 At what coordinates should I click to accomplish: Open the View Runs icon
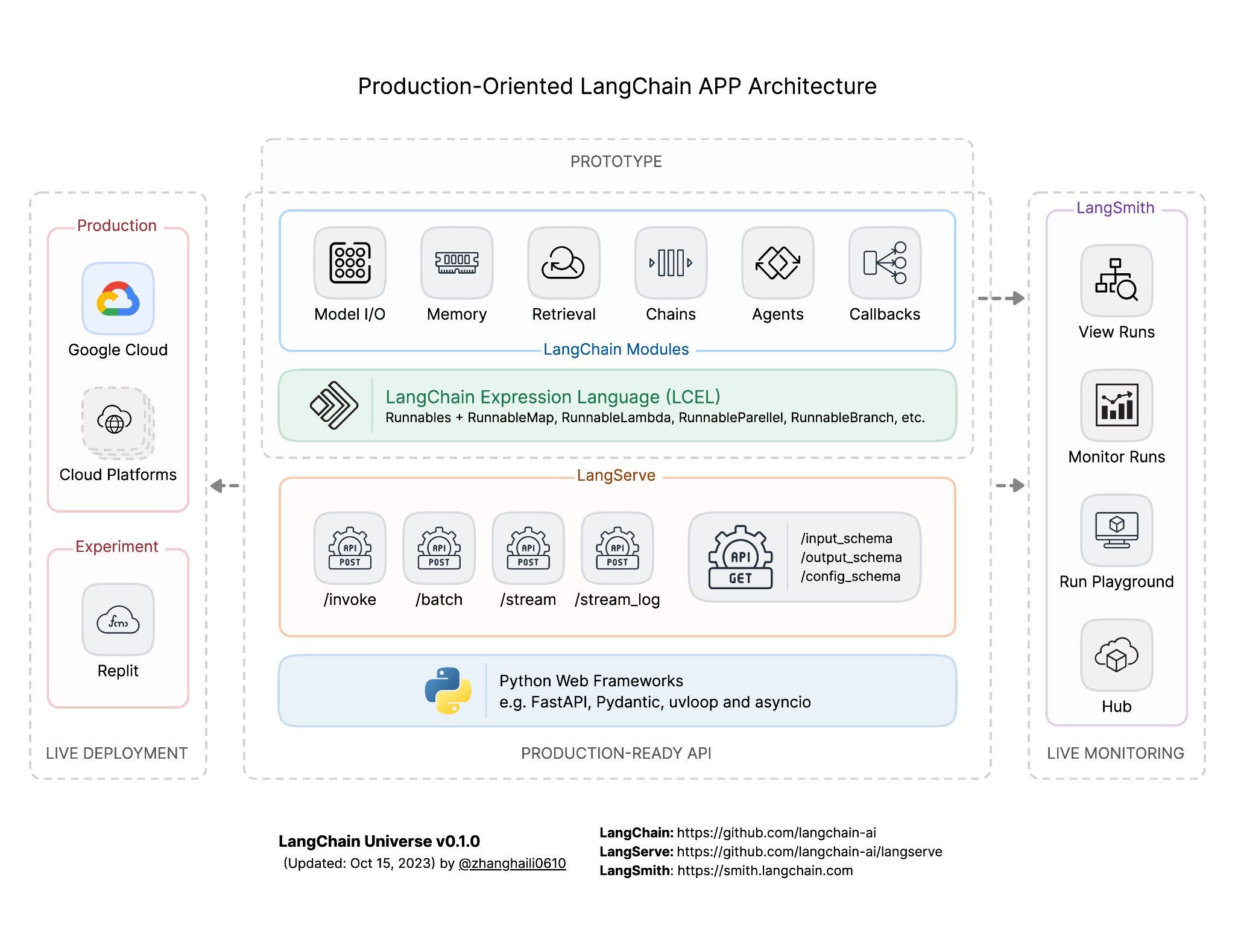(x=1116, y=280)
